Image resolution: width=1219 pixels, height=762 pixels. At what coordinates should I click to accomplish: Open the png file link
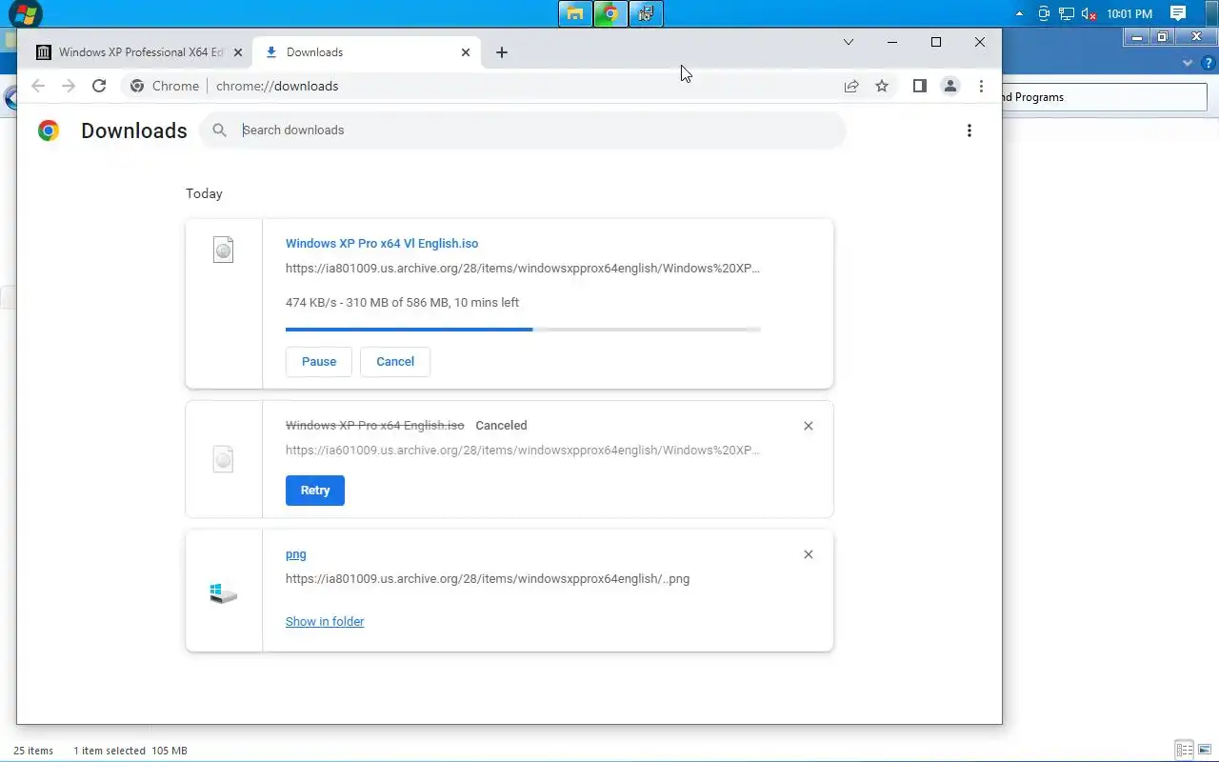[296, 554]
